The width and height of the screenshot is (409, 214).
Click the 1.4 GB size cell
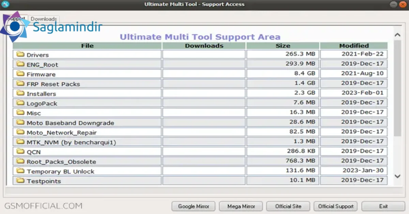tap(283, 83)
